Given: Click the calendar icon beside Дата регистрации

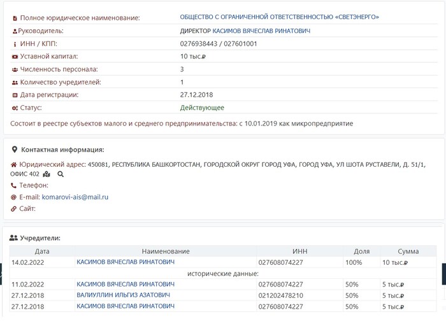Looking at the screenshot, I should [15, 95].
